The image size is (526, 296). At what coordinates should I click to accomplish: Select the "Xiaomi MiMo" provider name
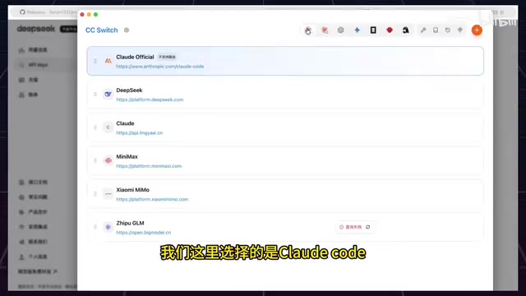point(132,190)
